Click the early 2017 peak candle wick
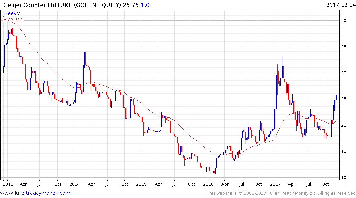Viewport: 356px width, 198px height. 282,61
